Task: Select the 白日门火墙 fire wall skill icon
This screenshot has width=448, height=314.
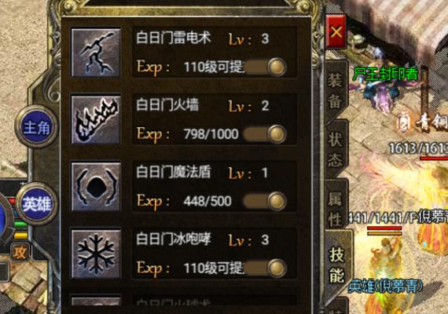Action: [96, 119]
